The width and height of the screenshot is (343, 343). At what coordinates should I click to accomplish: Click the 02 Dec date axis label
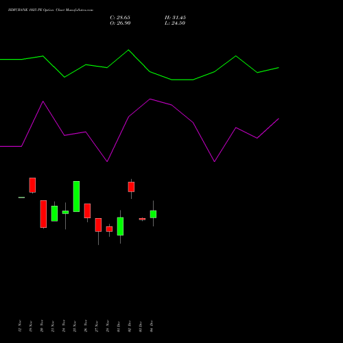[130, 326]
